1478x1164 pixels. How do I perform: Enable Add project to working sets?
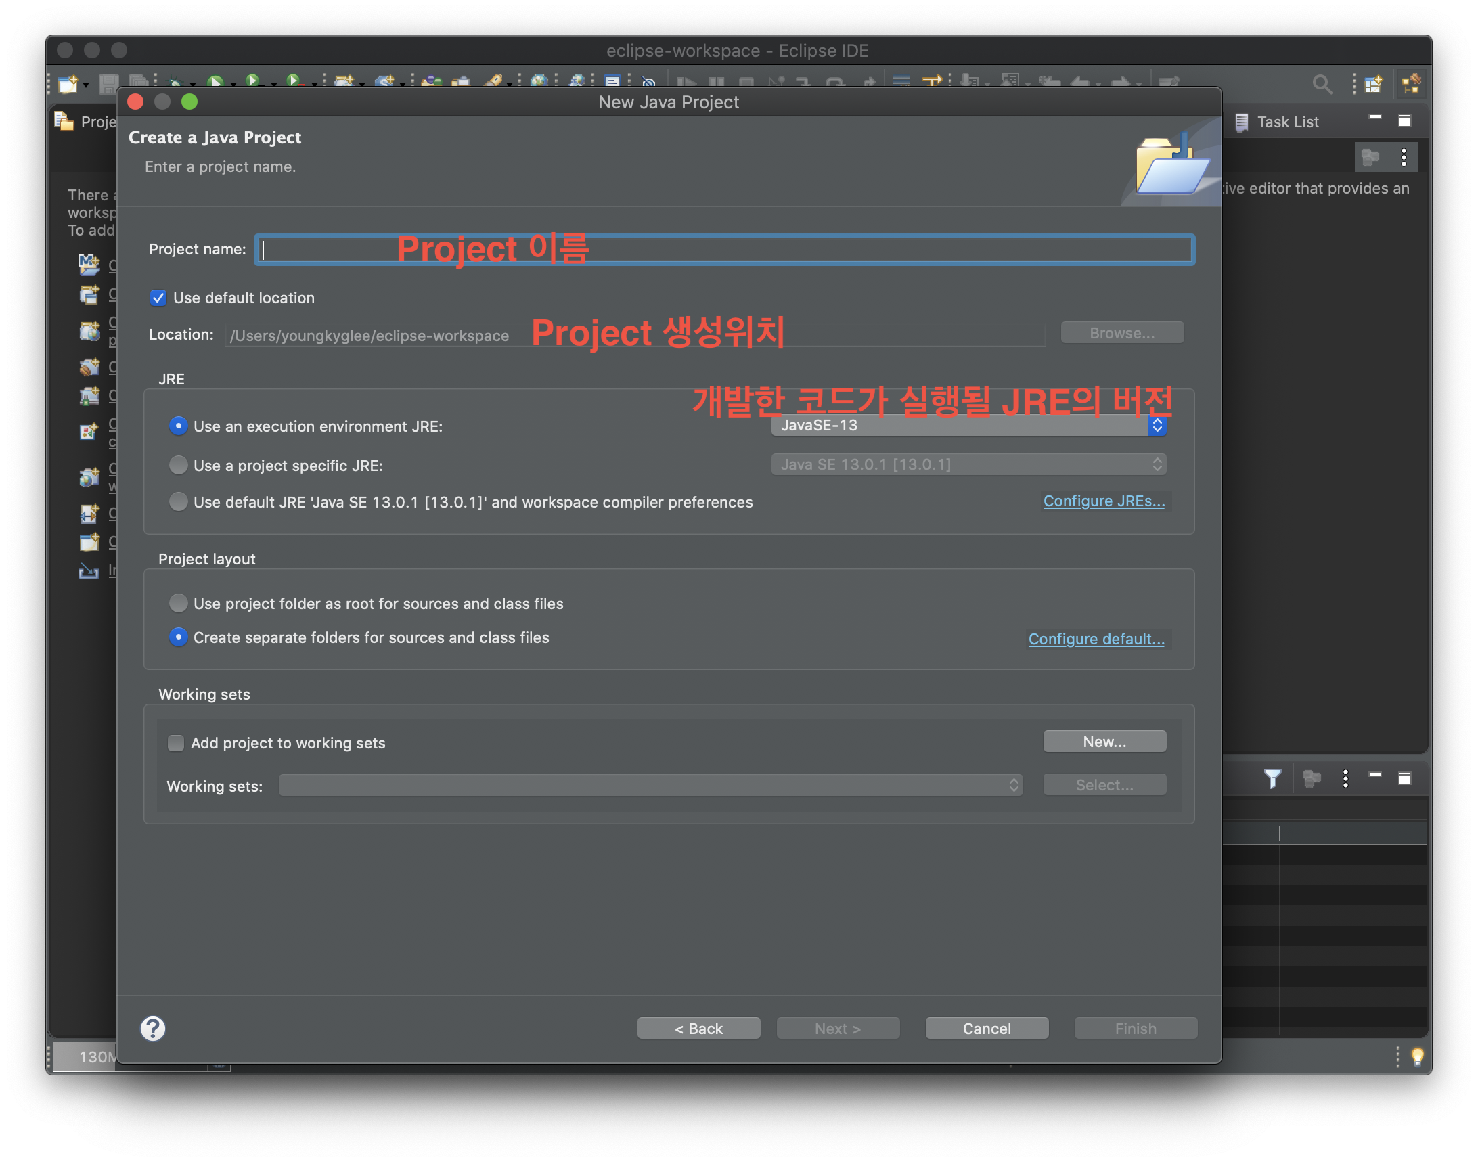176,743
